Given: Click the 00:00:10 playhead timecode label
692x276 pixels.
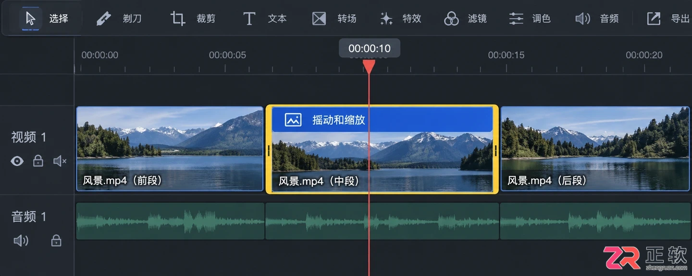Looking at the screenshot, I should 370,48.
